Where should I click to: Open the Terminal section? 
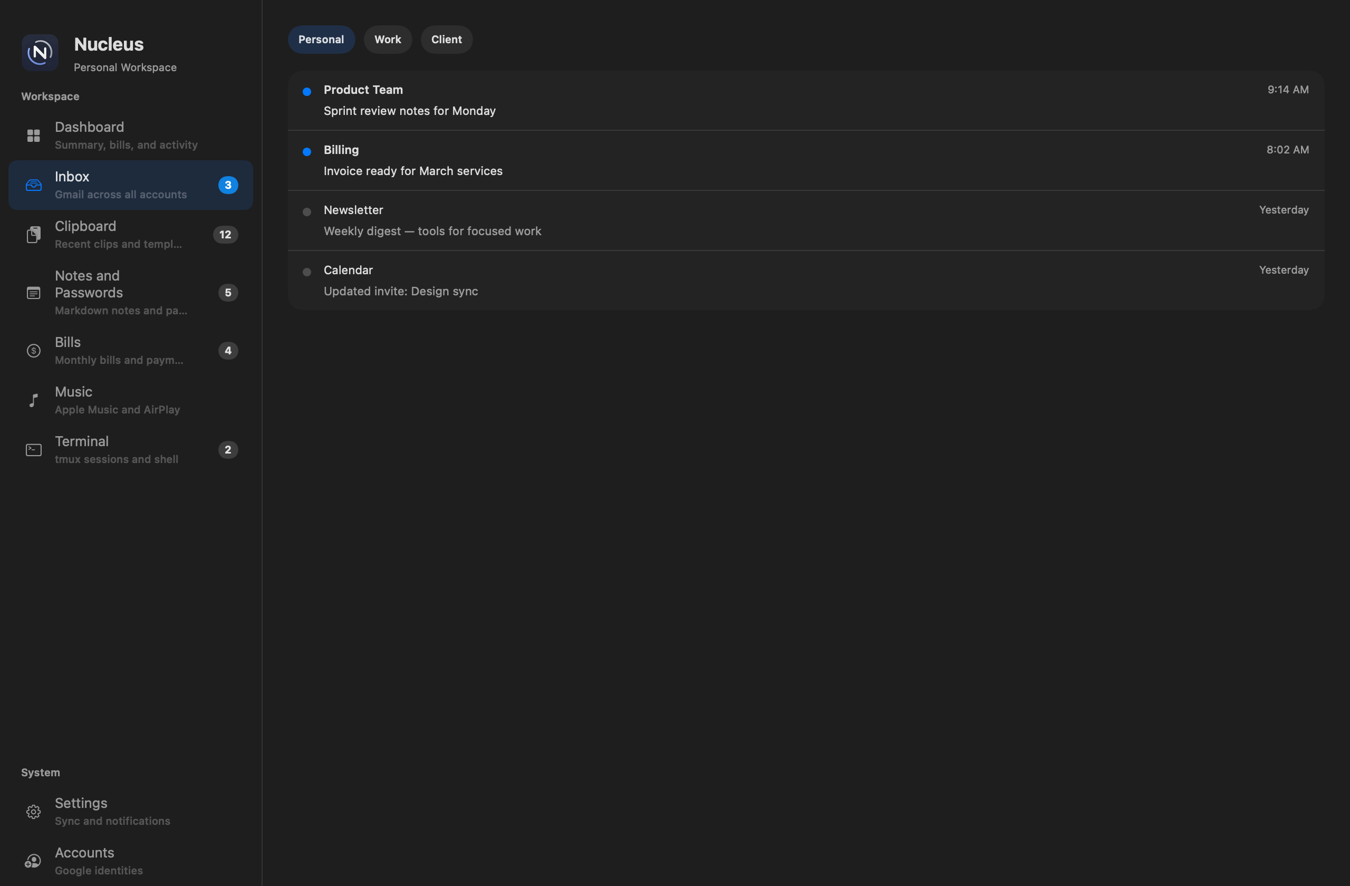pos(130,450)
